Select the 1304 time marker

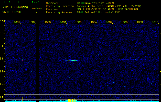(63, 22)
